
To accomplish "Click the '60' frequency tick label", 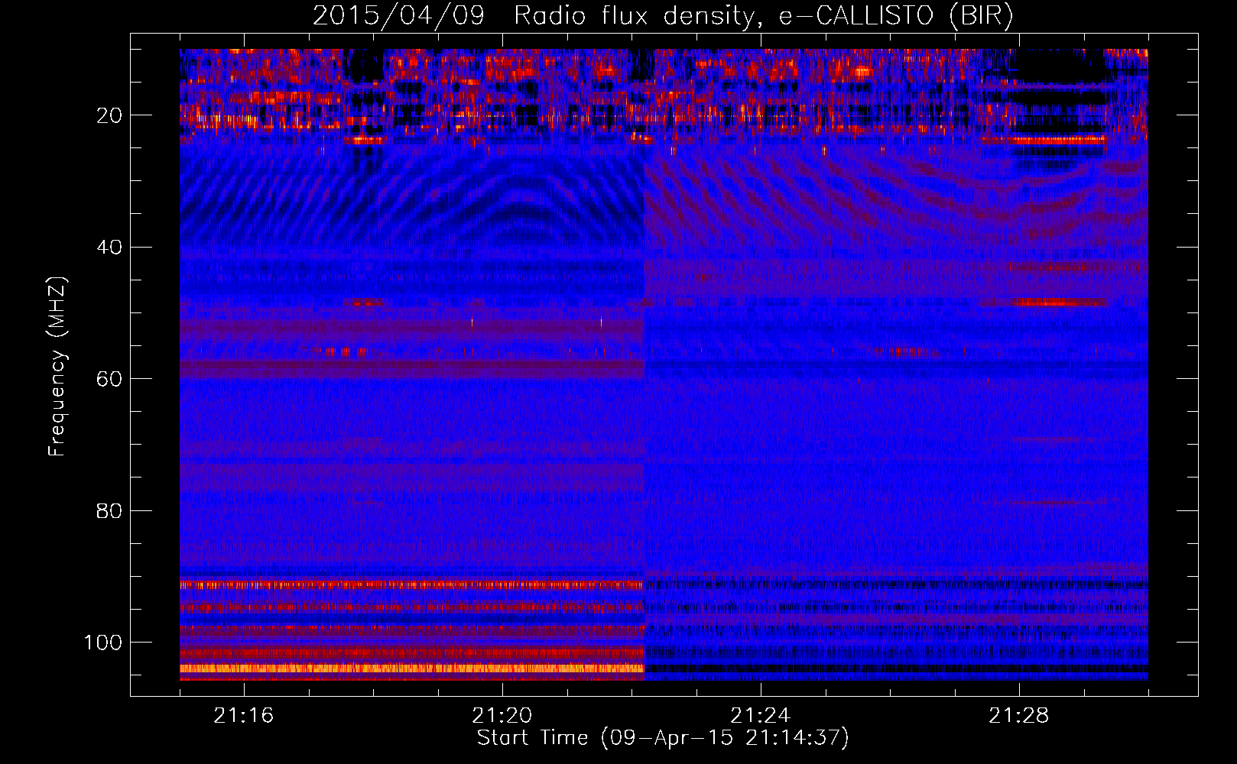I will (109, 379).
